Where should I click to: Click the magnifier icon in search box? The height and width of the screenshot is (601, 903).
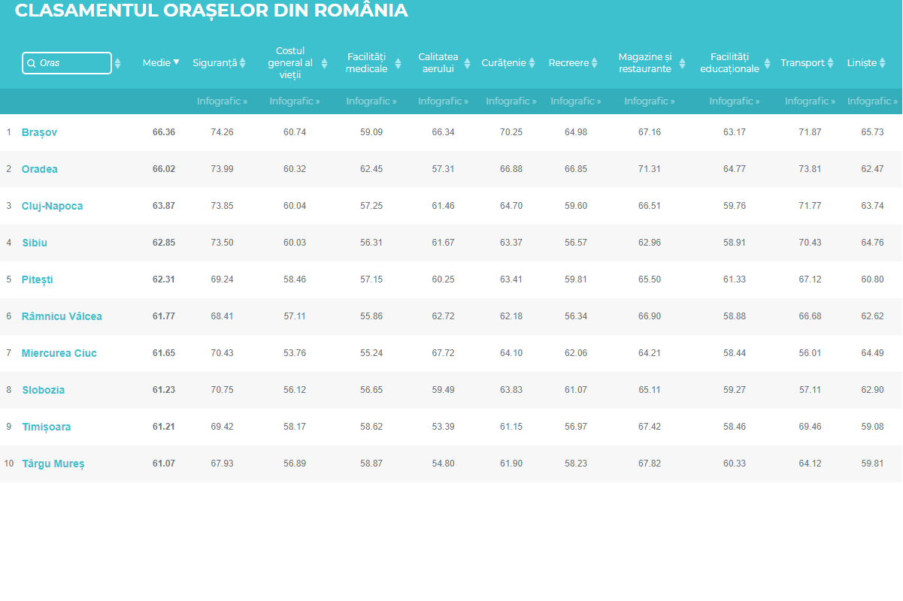(32, 64)
